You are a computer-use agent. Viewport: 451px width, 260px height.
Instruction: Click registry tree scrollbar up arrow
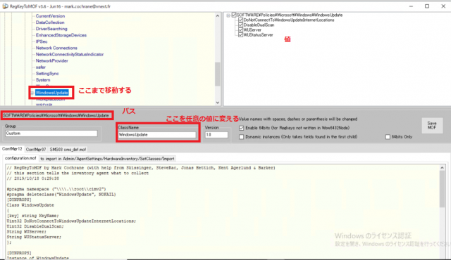[x=218, y=15]
